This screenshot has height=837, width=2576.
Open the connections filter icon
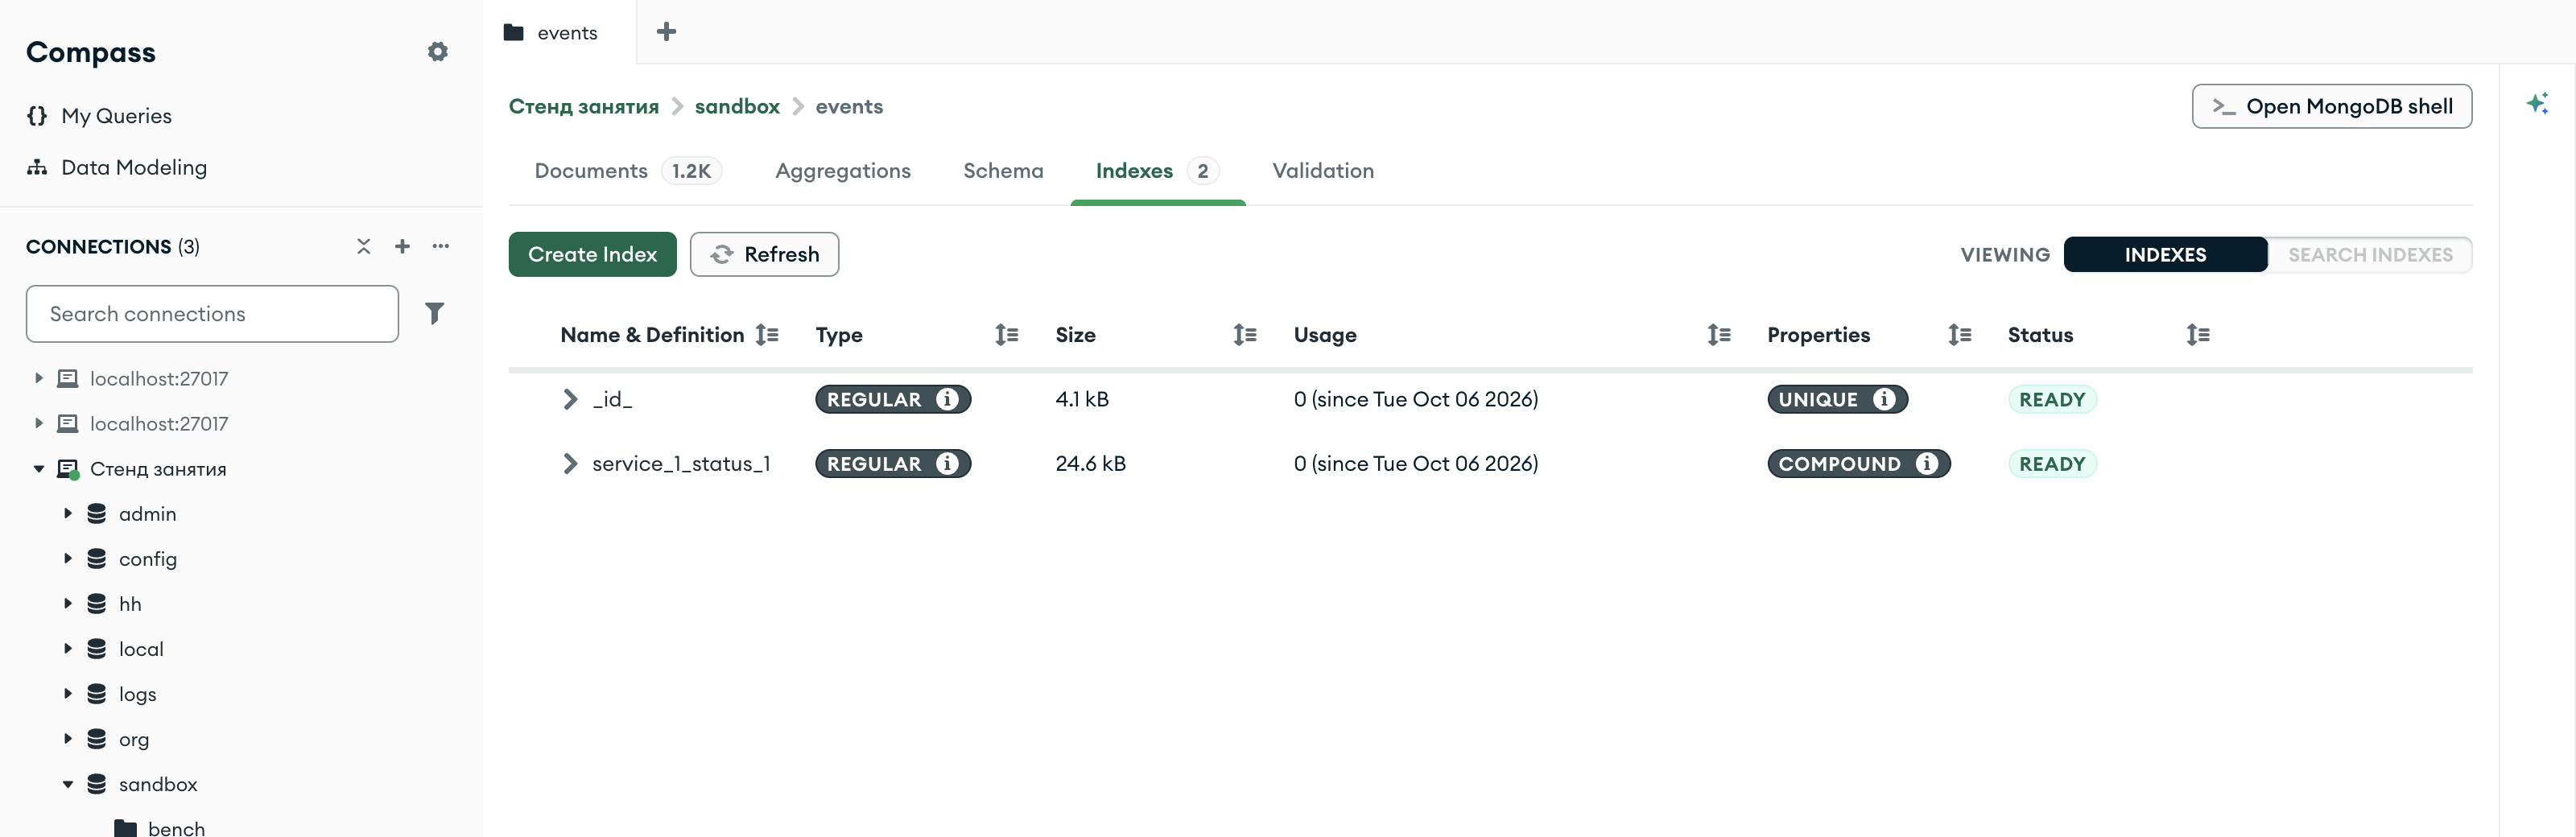coord(434,314)
